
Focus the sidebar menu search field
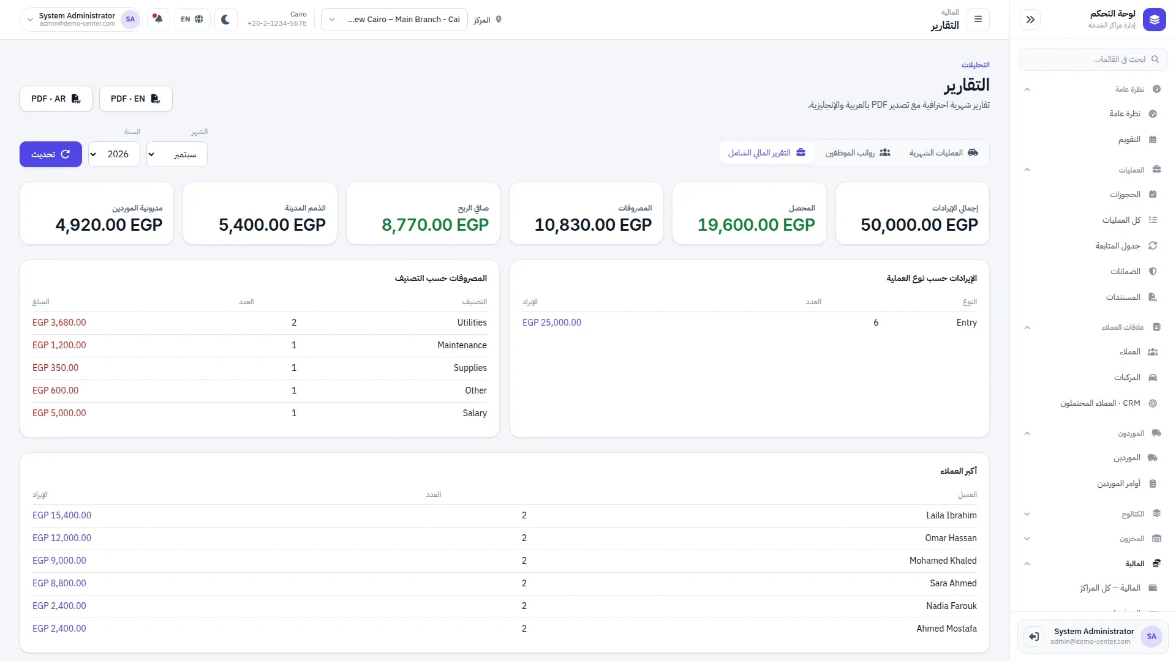(1093, 59)
